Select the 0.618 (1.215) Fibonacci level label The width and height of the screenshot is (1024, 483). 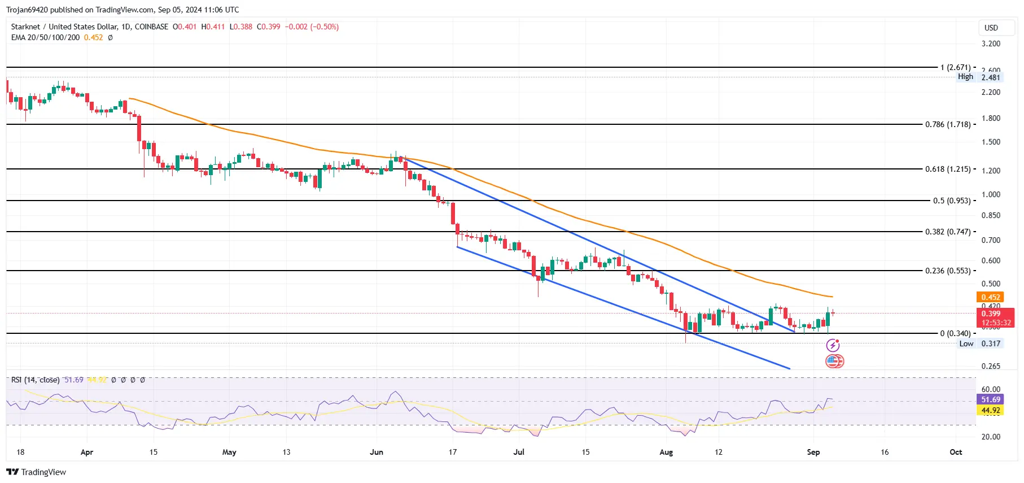948,169
